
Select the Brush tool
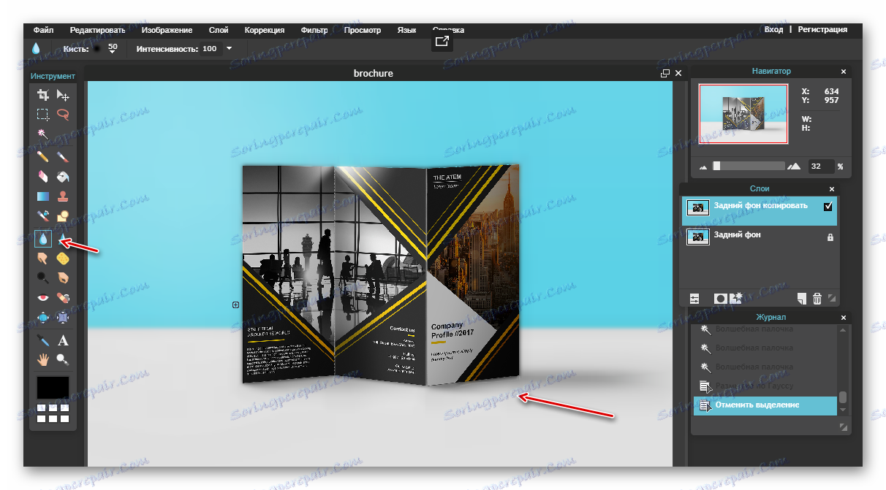pyautogui.click(x=63, y=156)
